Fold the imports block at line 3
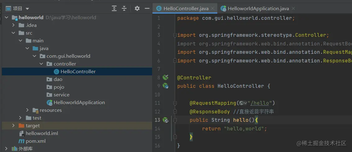The height and width of the screenshot is (152, 352). point(175,35)
